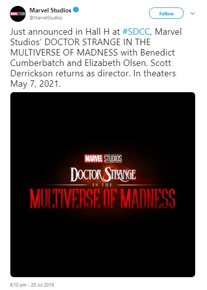Image resolution: width=207 pixels, height=290 pixels.
Task: Click the May 7, 2021 release date text
Action: pyautogui.click(x=35, y=84)
